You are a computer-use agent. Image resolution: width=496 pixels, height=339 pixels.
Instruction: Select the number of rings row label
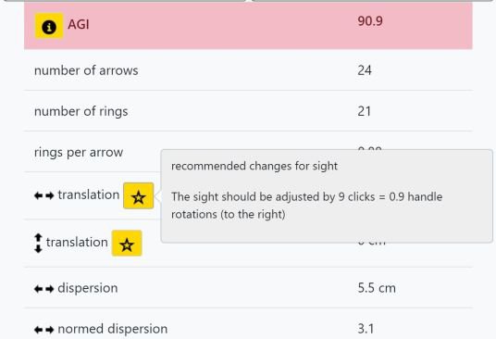tap(81, 111)
